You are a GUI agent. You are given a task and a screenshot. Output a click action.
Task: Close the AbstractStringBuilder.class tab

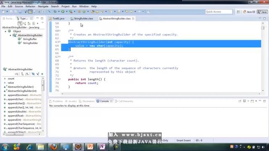pos(133,18)
